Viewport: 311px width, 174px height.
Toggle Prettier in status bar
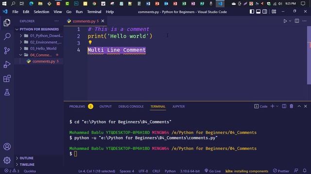tap(281, 171)
